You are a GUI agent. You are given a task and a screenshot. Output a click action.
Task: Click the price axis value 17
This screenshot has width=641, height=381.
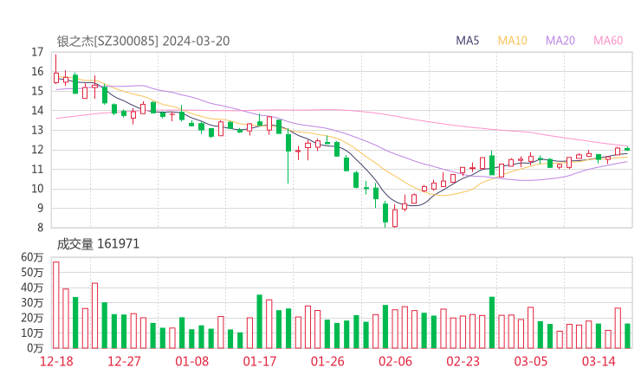click(x=37, y=52)
